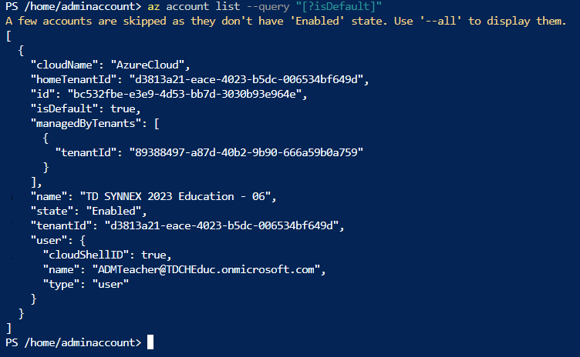
Task: Click the tenantId value below the state line
Action: pyautogui.click(x=221, y=225)
